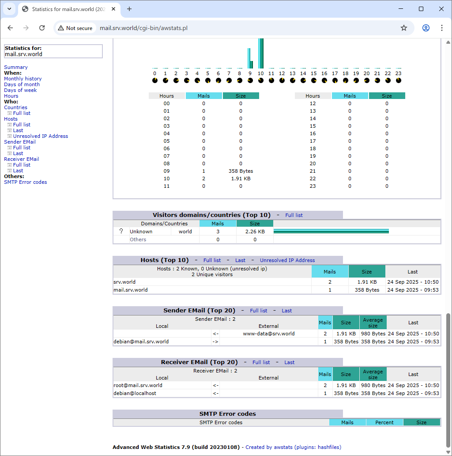Click the Unknown world size progress bar

tap(331, 231)
